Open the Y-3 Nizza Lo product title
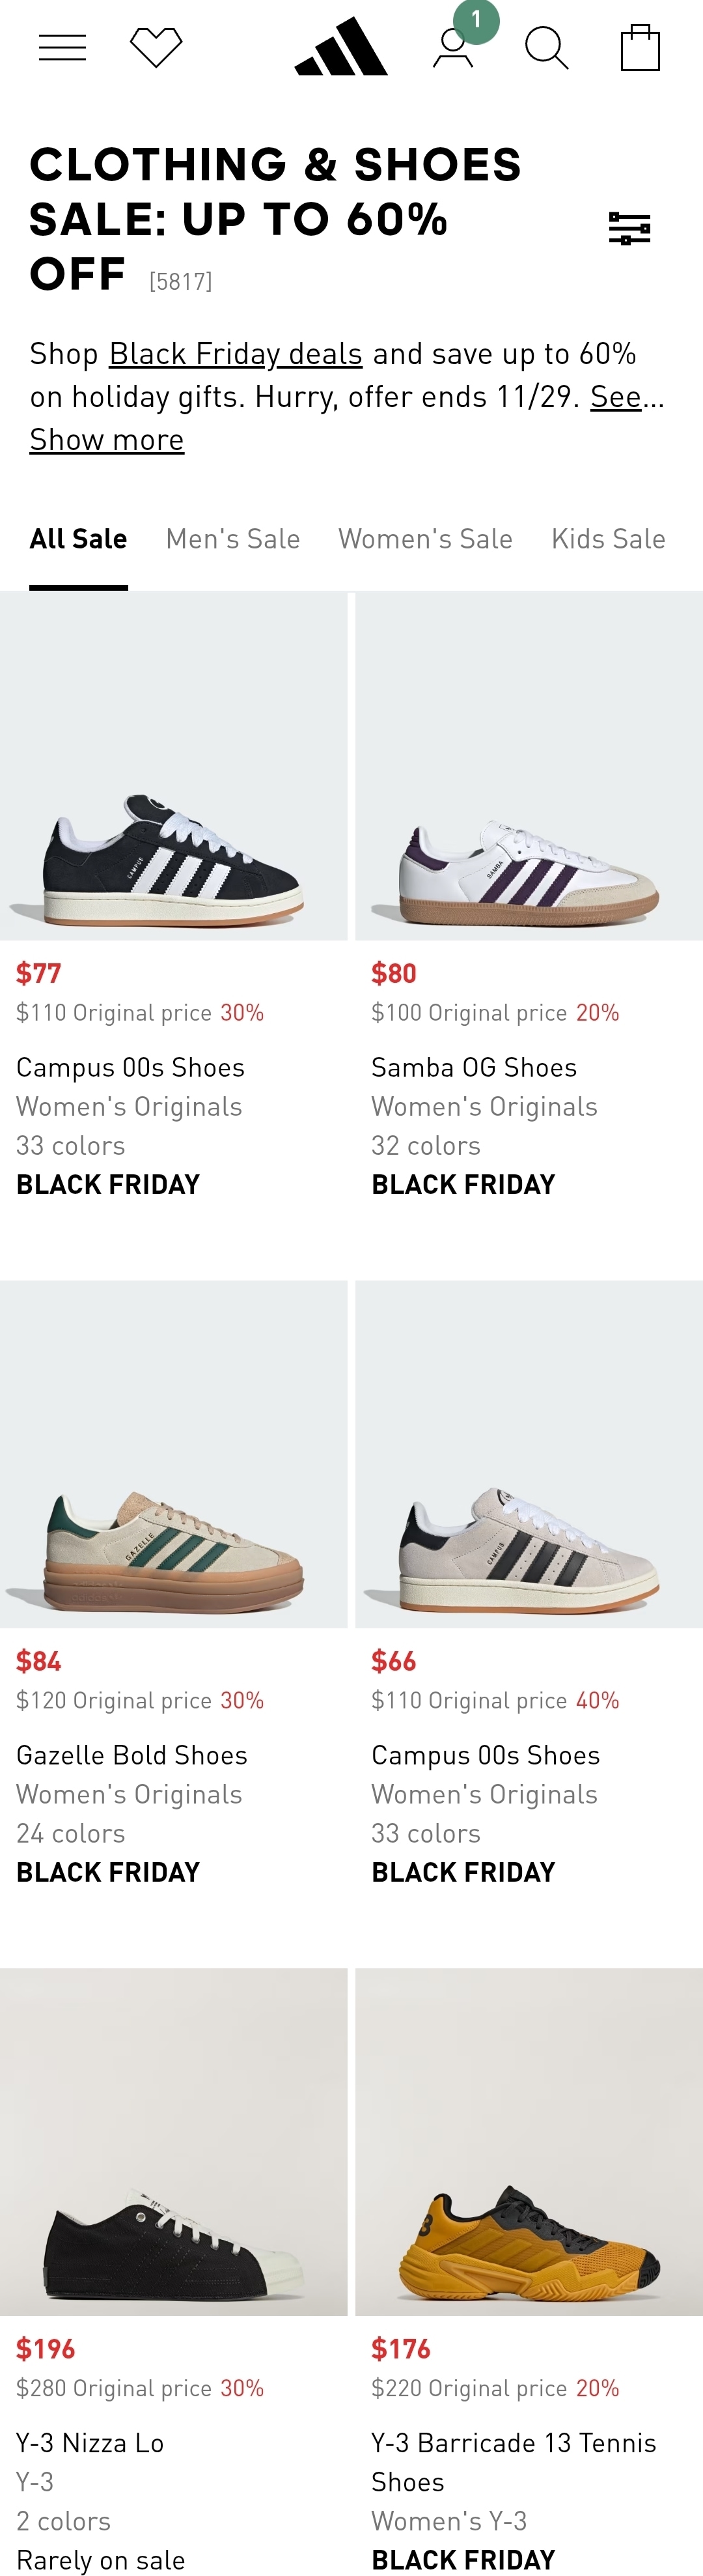This screenshot has height=2576, width=703. [x=90, y=2443]
